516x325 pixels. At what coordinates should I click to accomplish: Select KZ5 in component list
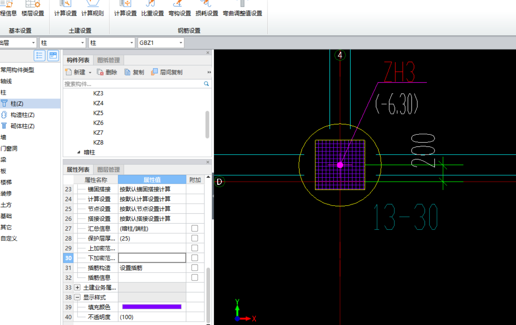98,113
